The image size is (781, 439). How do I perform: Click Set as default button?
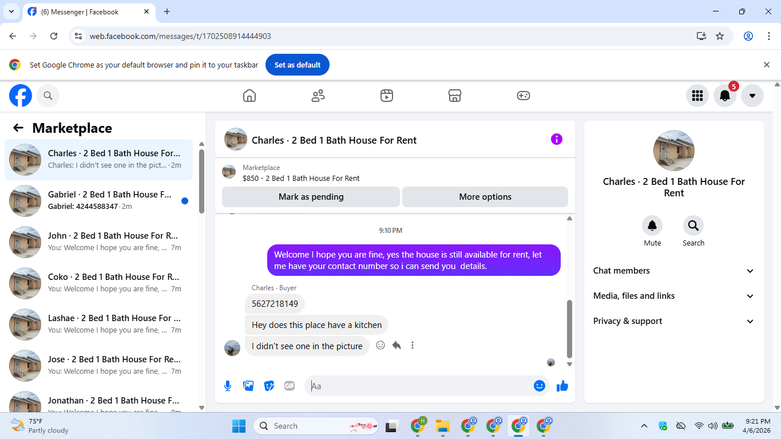click(x=298, y=65)
